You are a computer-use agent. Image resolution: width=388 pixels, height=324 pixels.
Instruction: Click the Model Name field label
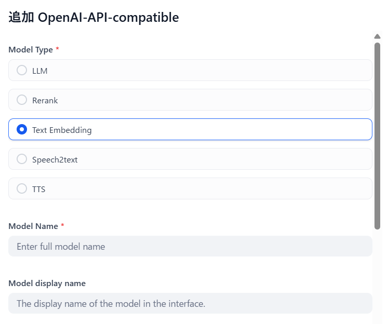tap(33, 226)
